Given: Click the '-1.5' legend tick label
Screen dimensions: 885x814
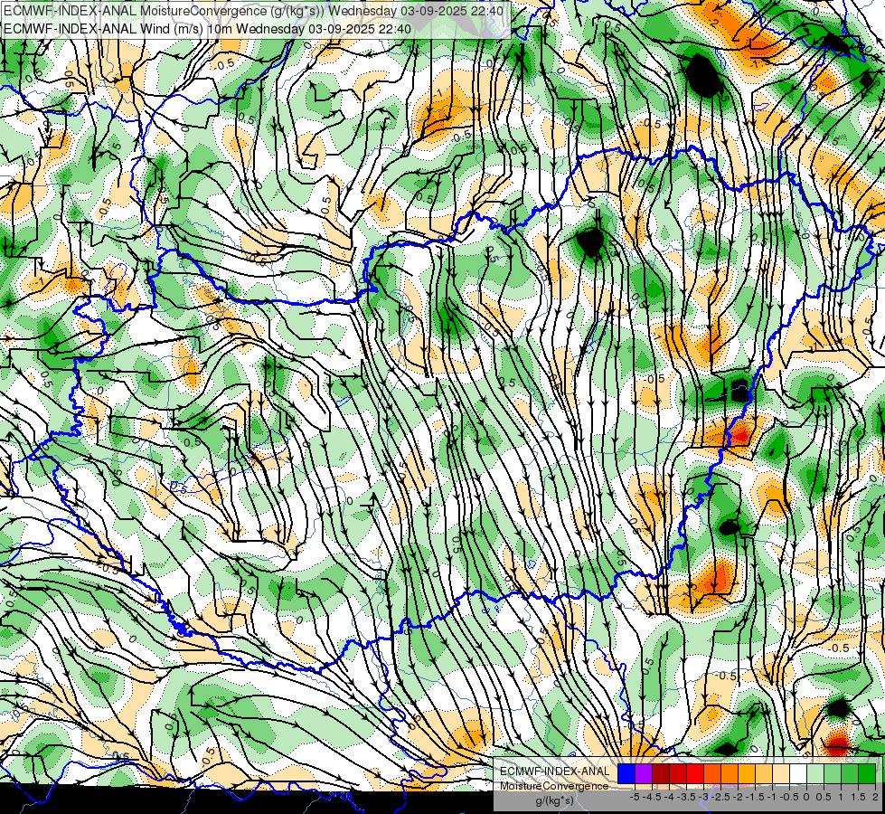Looking at the screenshot, I should click(x=755, y=797).
